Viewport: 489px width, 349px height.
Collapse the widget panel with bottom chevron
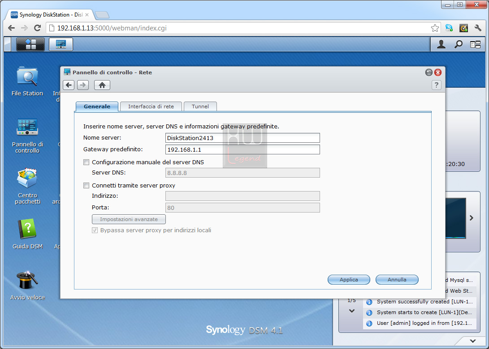[473, 341]
